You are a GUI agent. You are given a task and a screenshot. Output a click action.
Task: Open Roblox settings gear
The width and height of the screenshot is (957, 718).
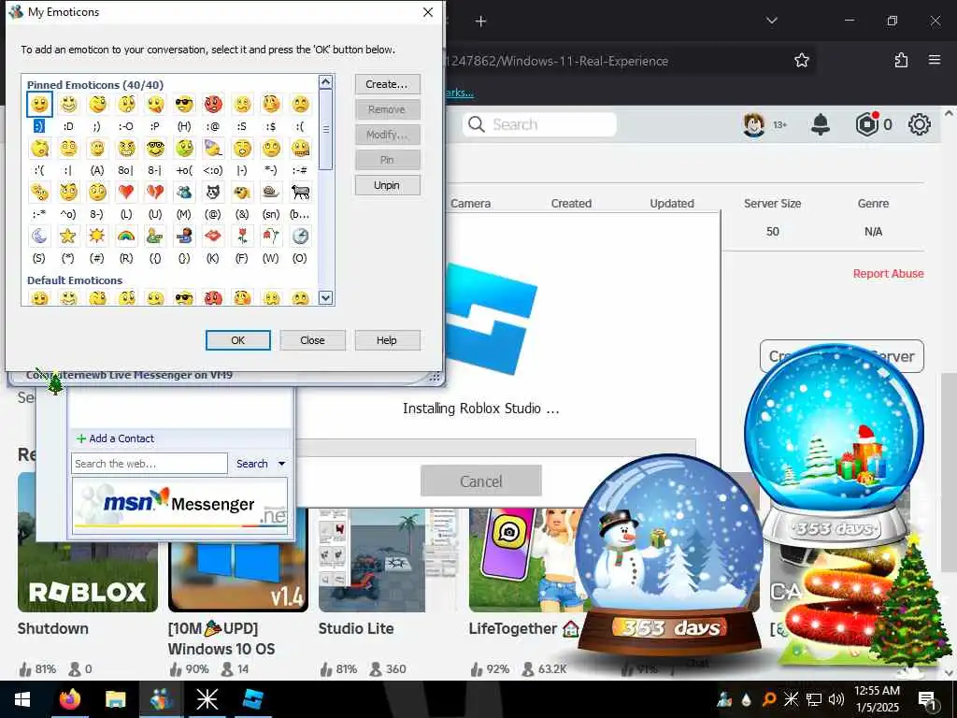pyautogui.click(x=920, y=124)
